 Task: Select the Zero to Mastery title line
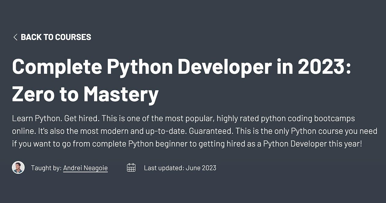coord(85,94)
